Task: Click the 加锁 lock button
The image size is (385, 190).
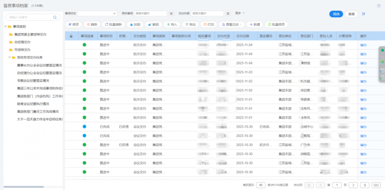Action: click(135, 25)
